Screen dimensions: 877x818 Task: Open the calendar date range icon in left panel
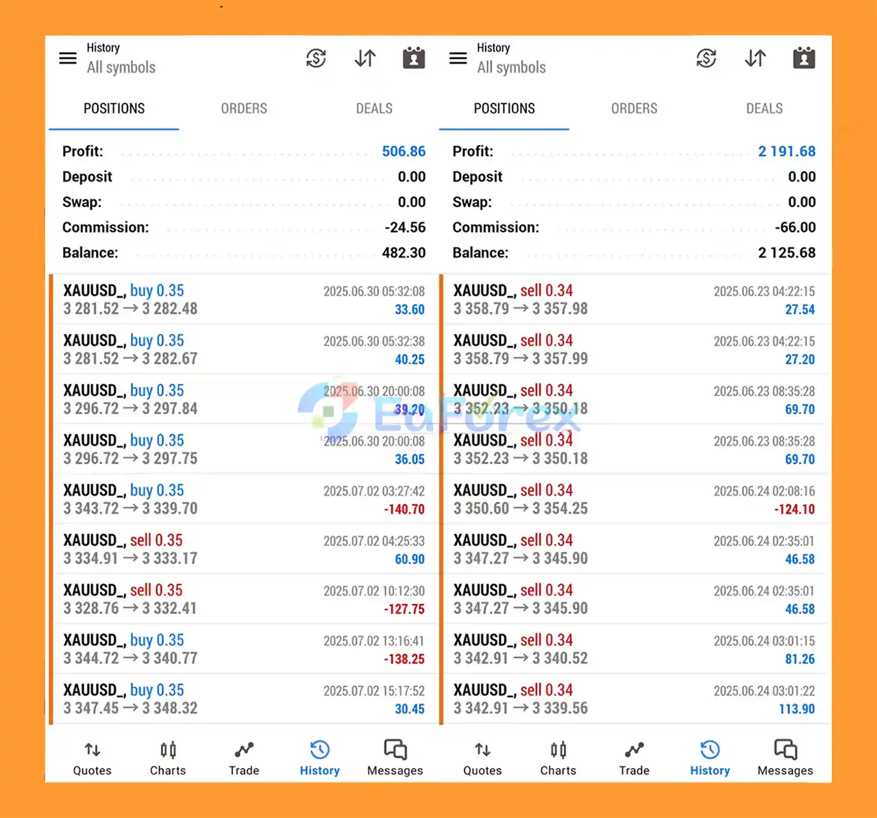[x=414, y=58]
